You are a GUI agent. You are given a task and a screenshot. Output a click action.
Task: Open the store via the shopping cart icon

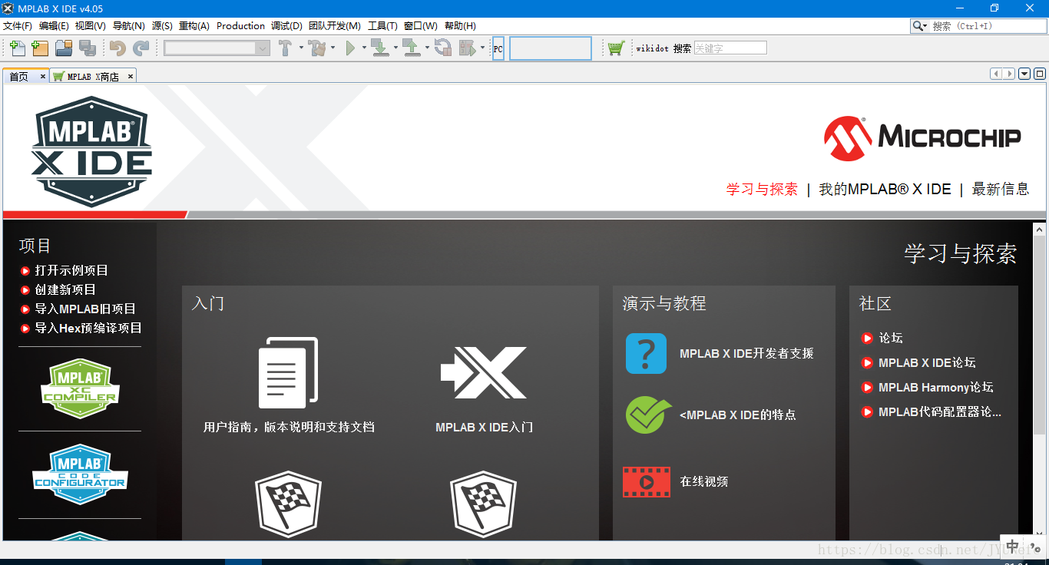(x=615, y=48)
